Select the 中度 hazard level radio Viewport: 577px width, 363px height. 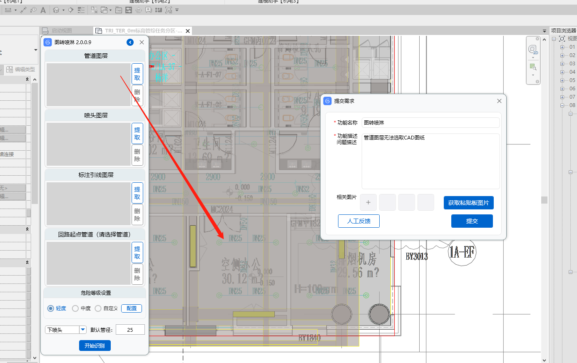(75, 308)
